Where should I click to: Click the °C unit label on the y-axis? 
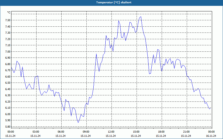point(9,13)
